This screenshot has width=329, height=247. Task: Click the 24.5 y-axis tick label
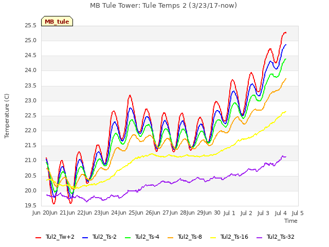31,56
